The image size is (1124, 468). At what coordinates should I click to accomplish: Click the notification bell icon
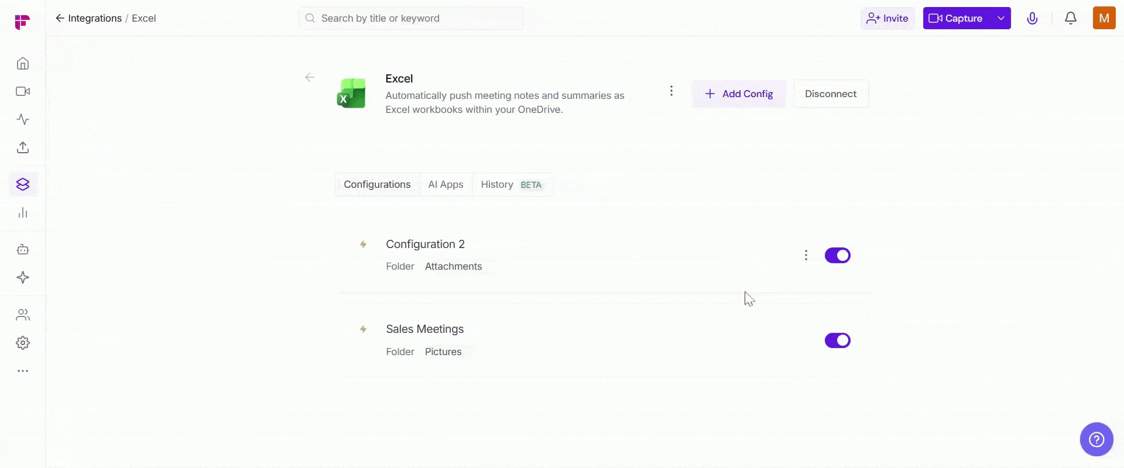(x=1070, y=18)
